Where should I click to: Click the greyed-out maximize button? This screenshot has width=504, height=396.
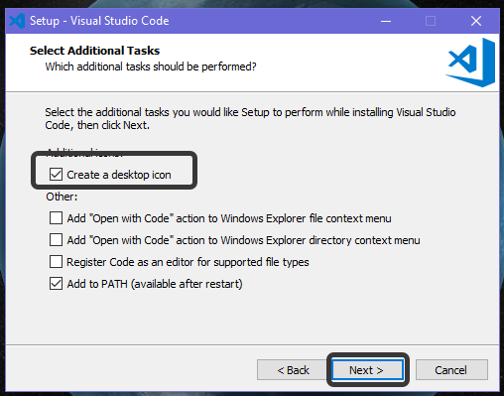(431, 21)
